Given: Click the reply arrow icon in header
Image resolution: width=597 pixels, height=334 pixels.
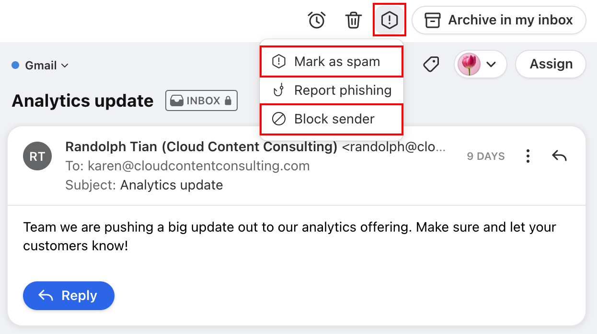Looking at the screenshot, I should [x=559, y=156].
